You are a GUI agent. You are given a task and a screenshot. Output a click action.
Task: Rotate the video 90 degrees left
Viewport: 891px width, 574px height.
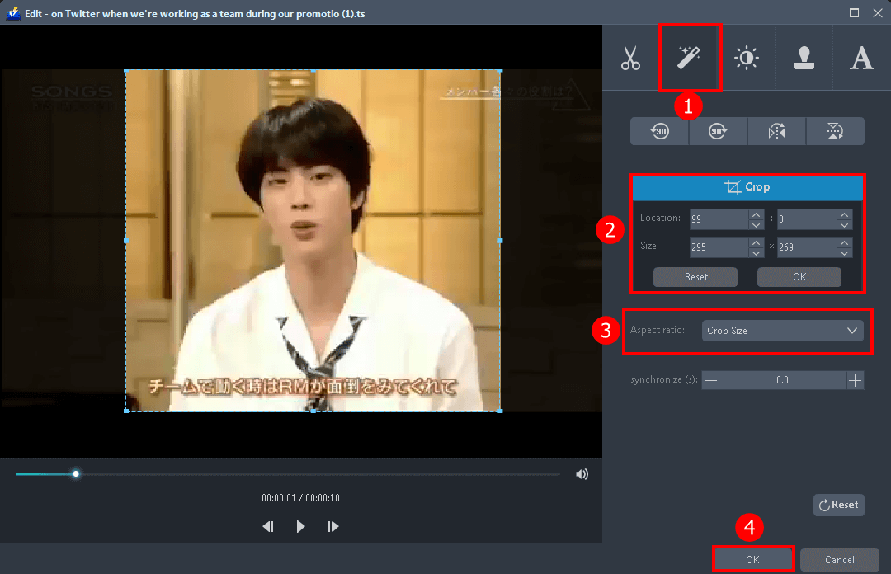point(658,130)
